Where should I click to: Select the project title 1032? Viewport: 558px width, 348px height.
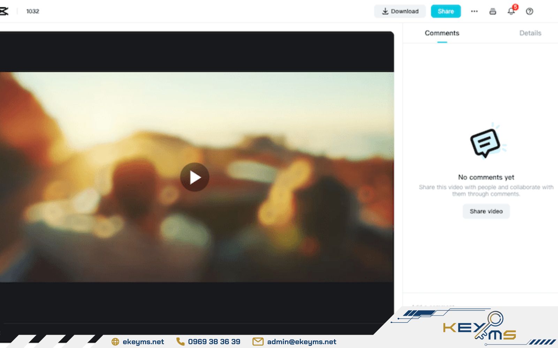coord(33,11)
